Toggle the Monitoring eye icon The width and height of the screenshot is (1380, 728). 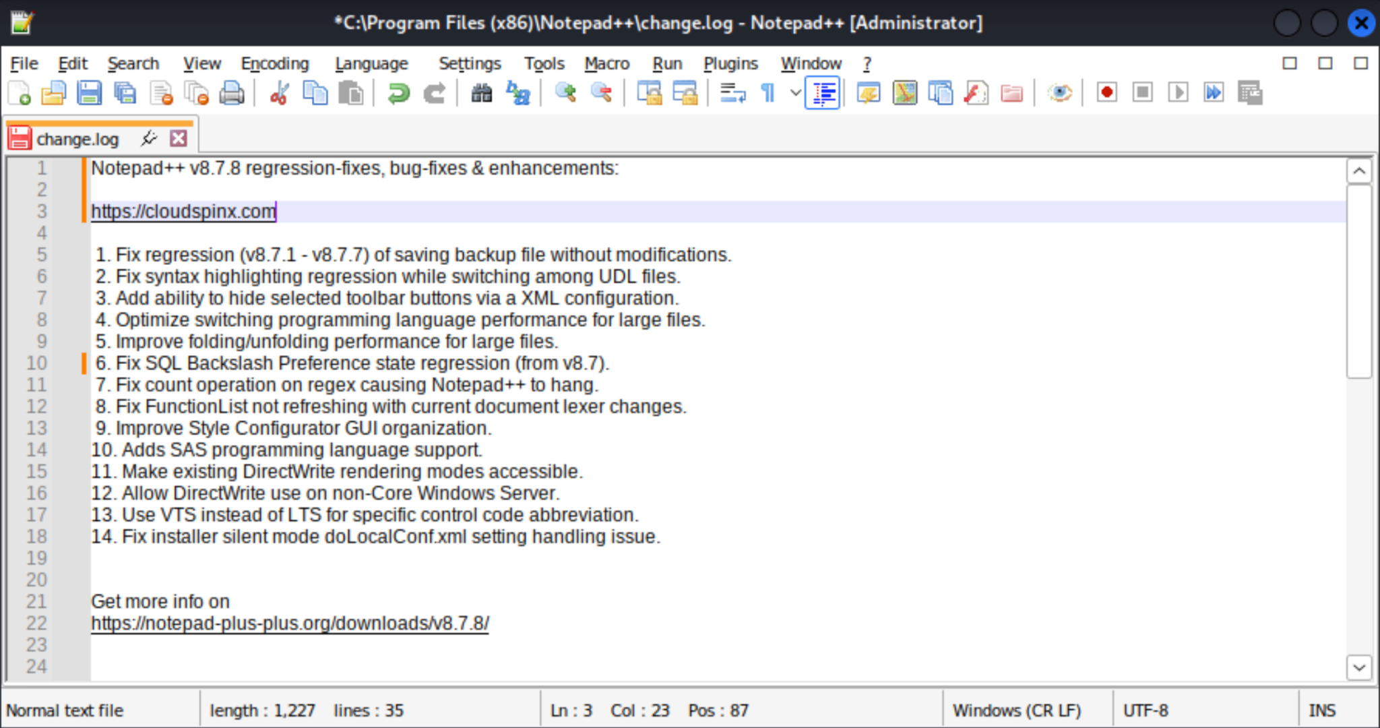pos(1059,93)
